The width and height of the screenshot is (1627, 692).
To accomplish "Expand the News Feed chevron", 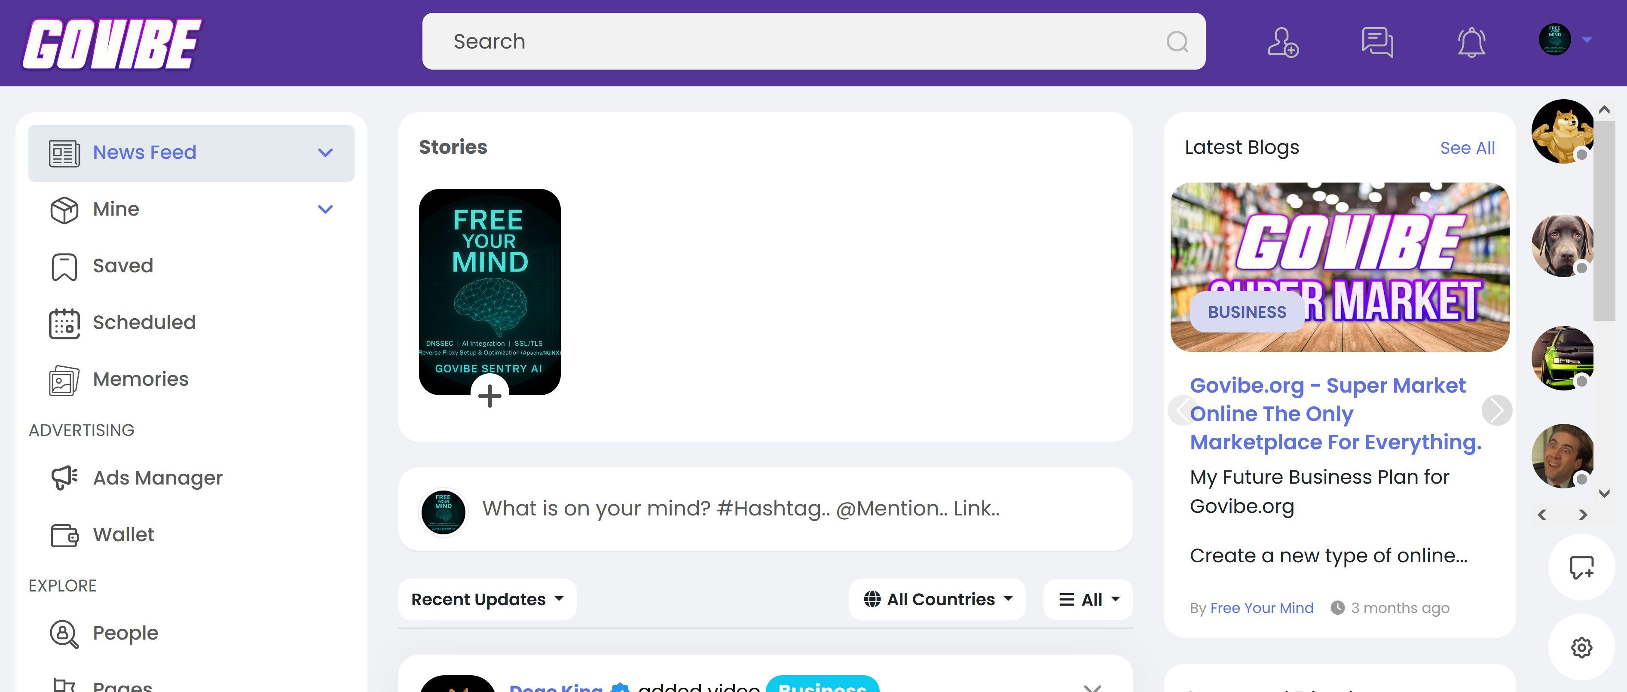I will 325,153.
